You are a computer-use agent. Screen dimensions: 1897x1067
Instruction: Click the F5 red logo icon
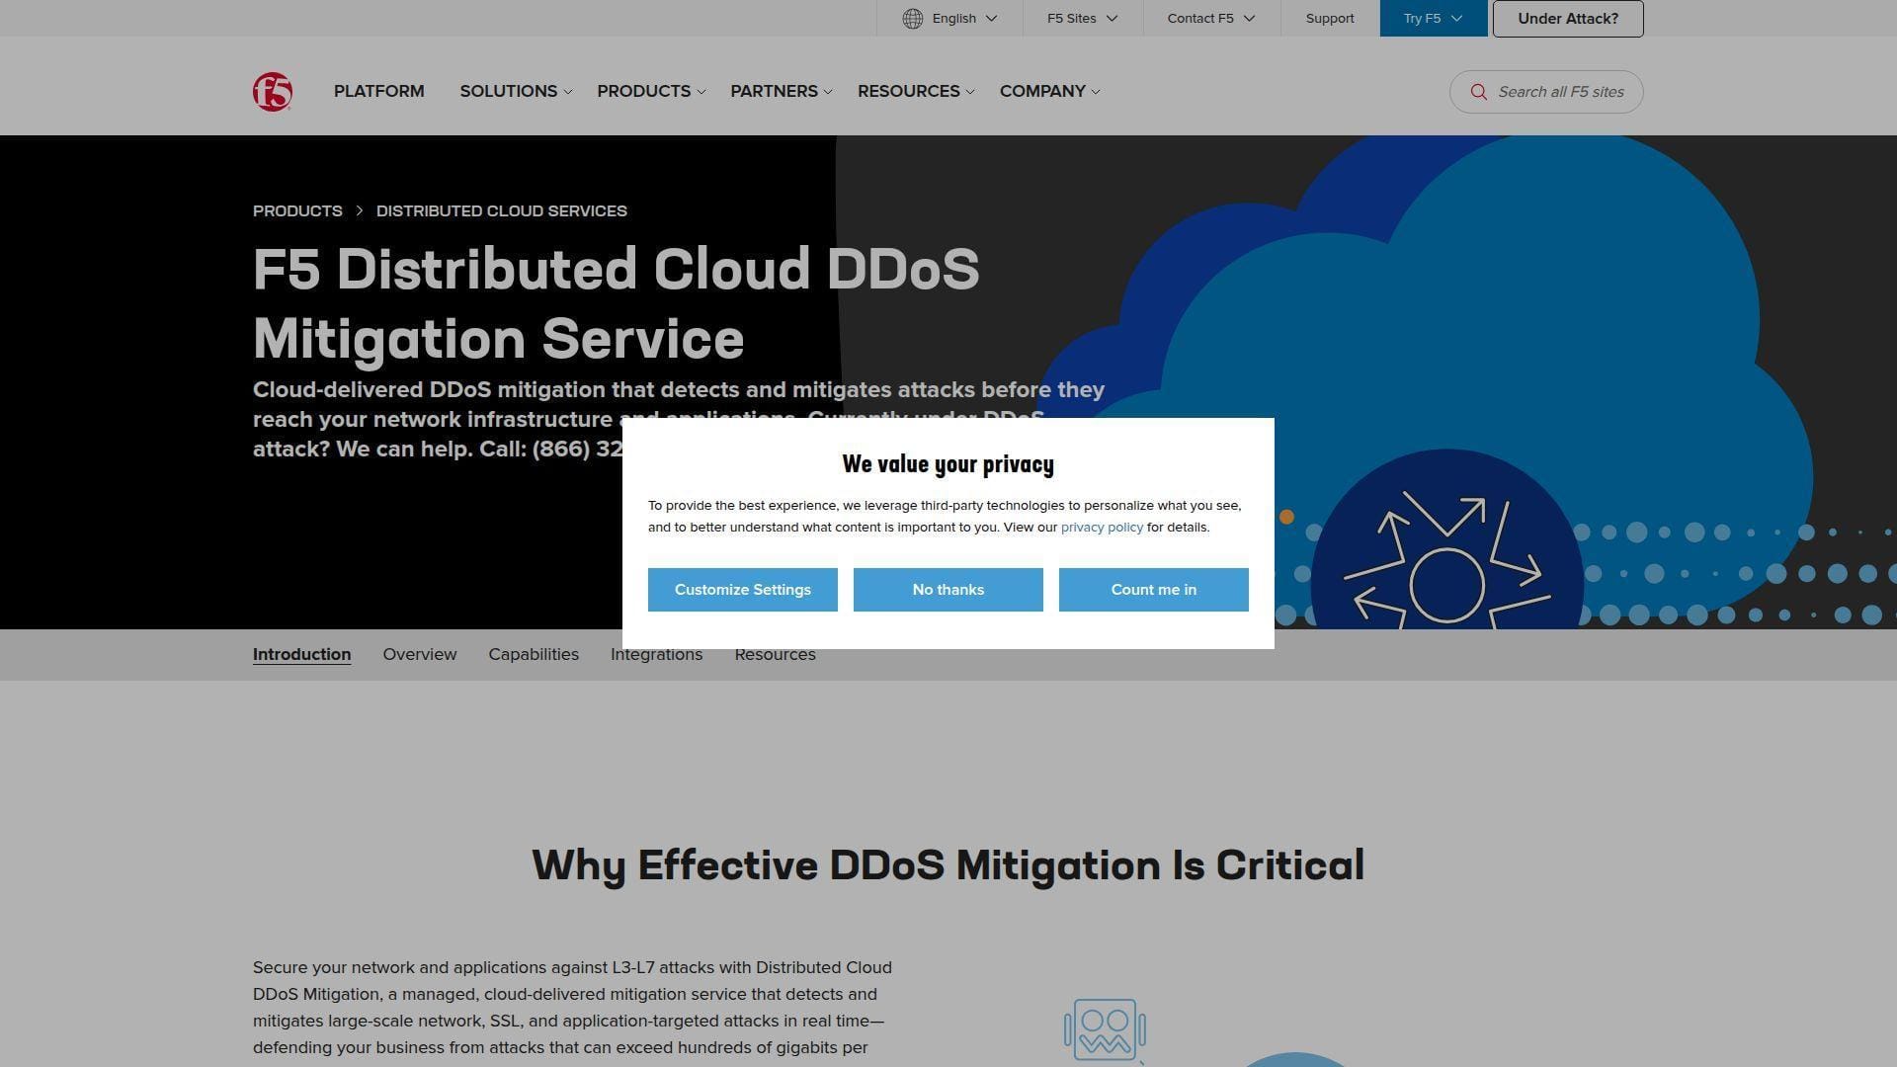(273, 92)
